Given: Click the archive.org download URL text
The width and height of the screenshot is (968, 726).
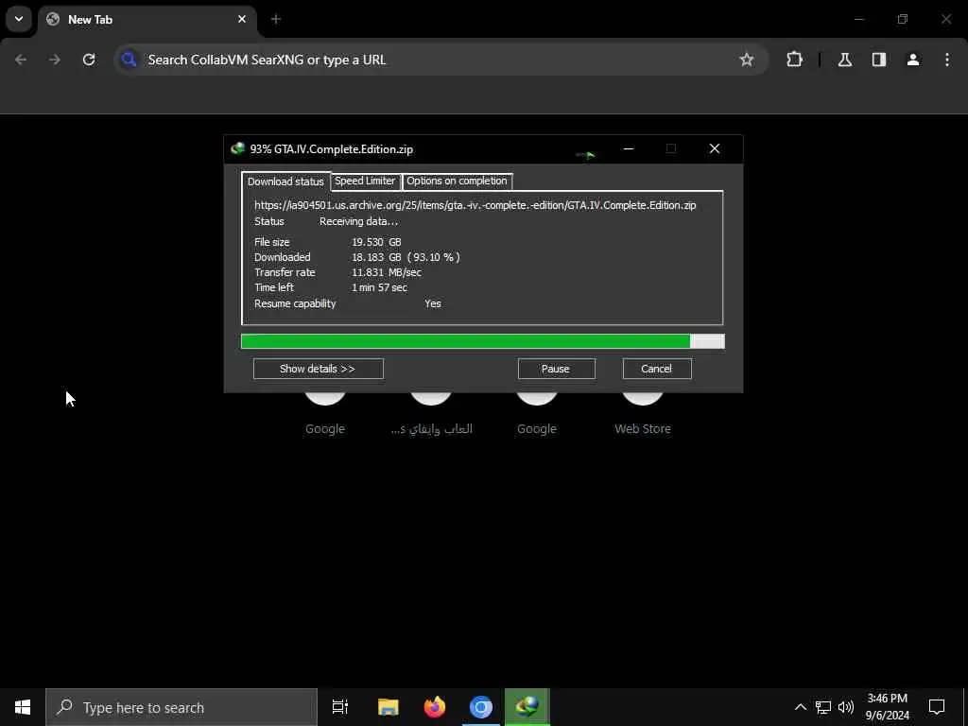Looking at the screenshot, I should pyautogui.click(x=475, y=205).
